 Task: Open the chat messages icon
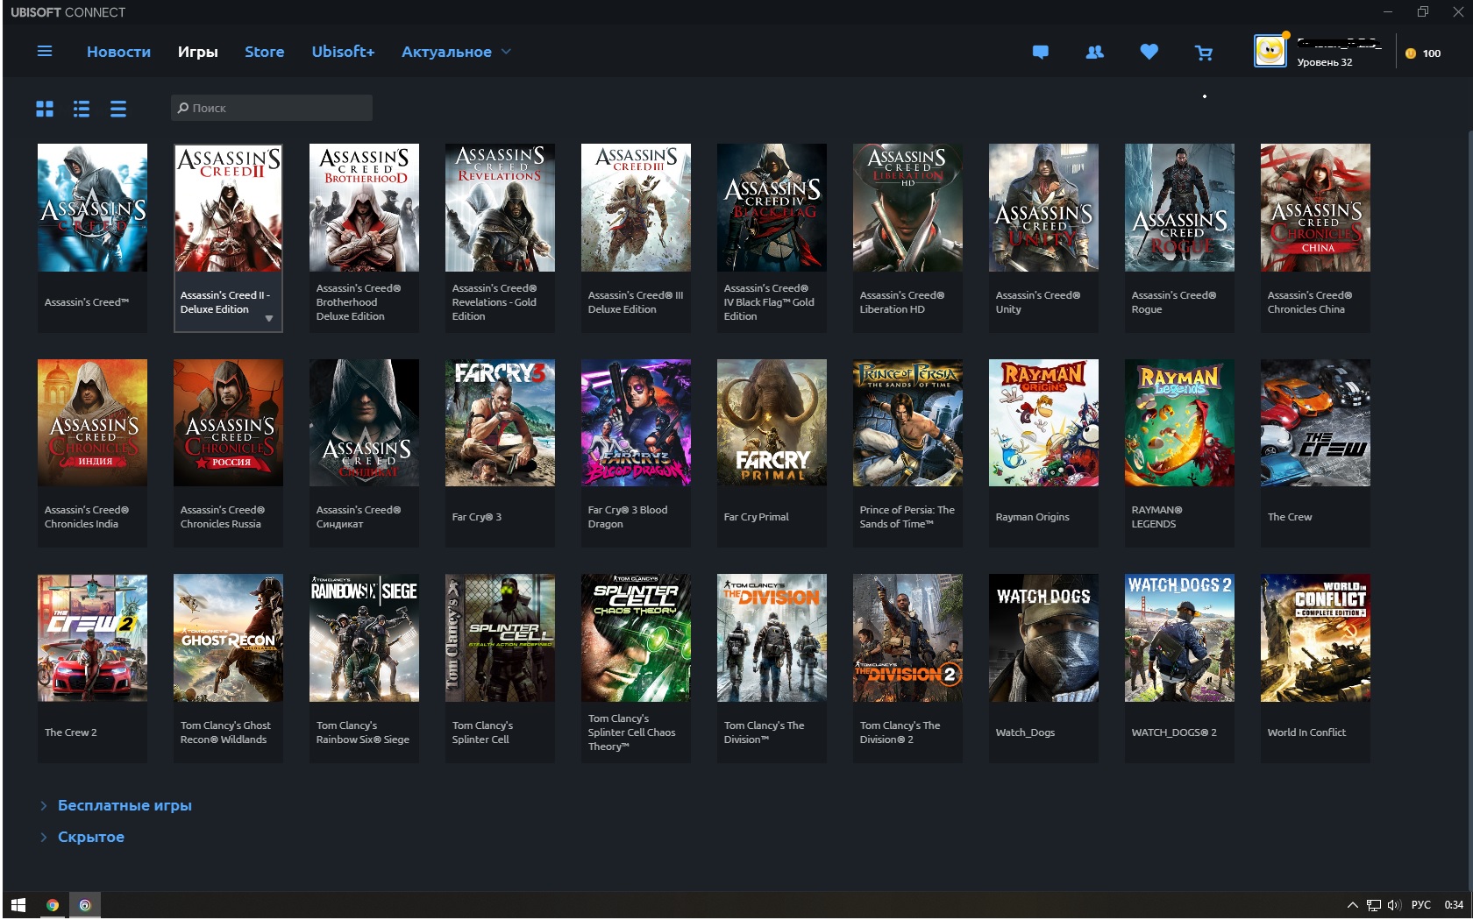[1041, 53]
